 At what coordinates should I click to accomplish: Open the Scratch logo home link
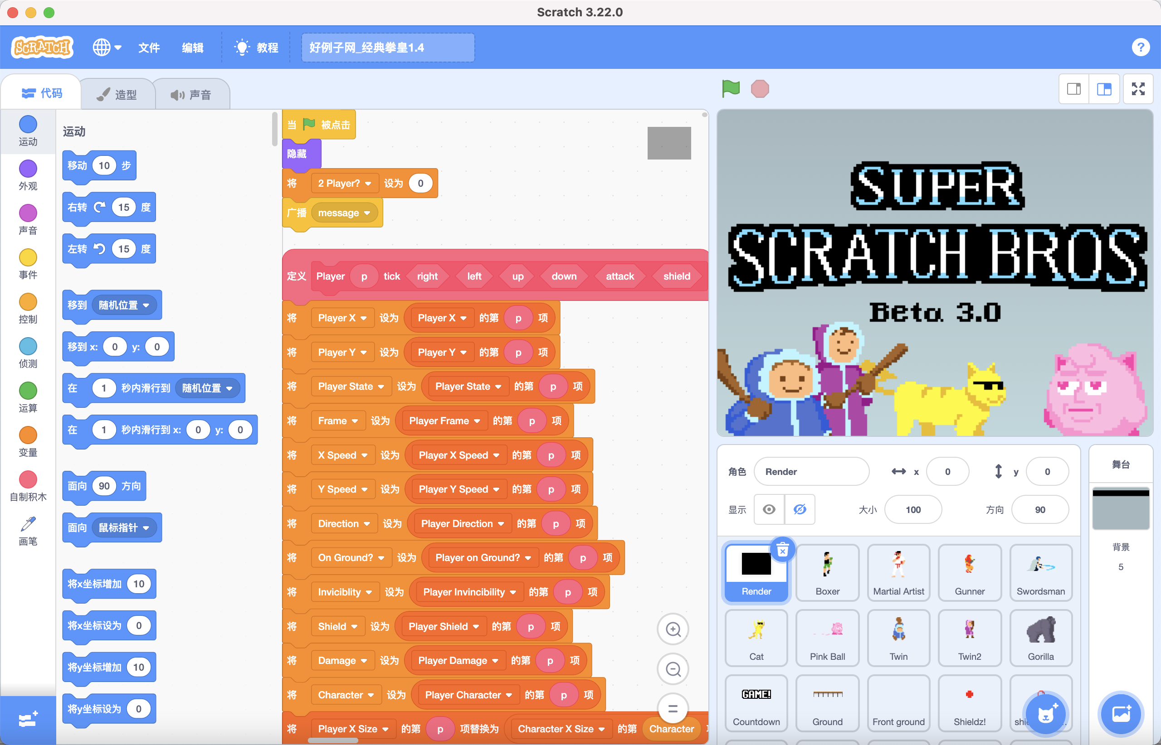(43, 48)
